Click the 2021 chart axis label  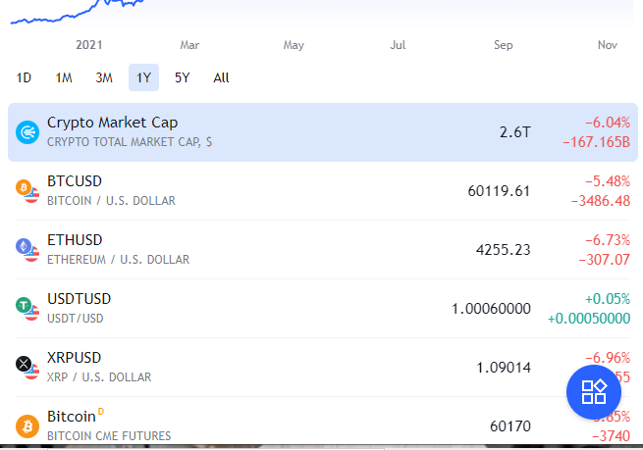point(89,45)
